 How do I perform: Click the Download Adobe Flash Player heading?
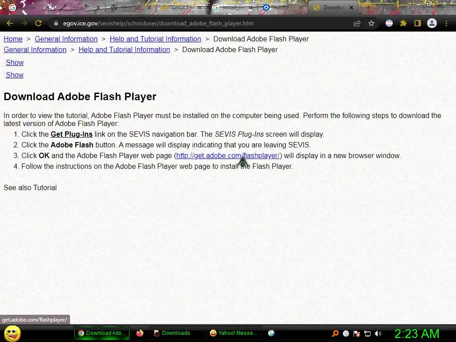pos(80,97)
